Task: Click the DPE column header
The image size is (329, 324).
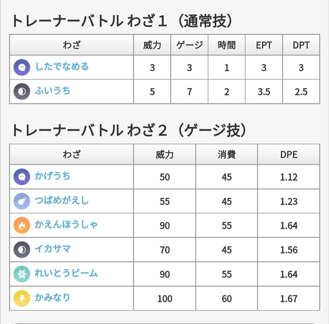Action: click(x=289, y=155)
